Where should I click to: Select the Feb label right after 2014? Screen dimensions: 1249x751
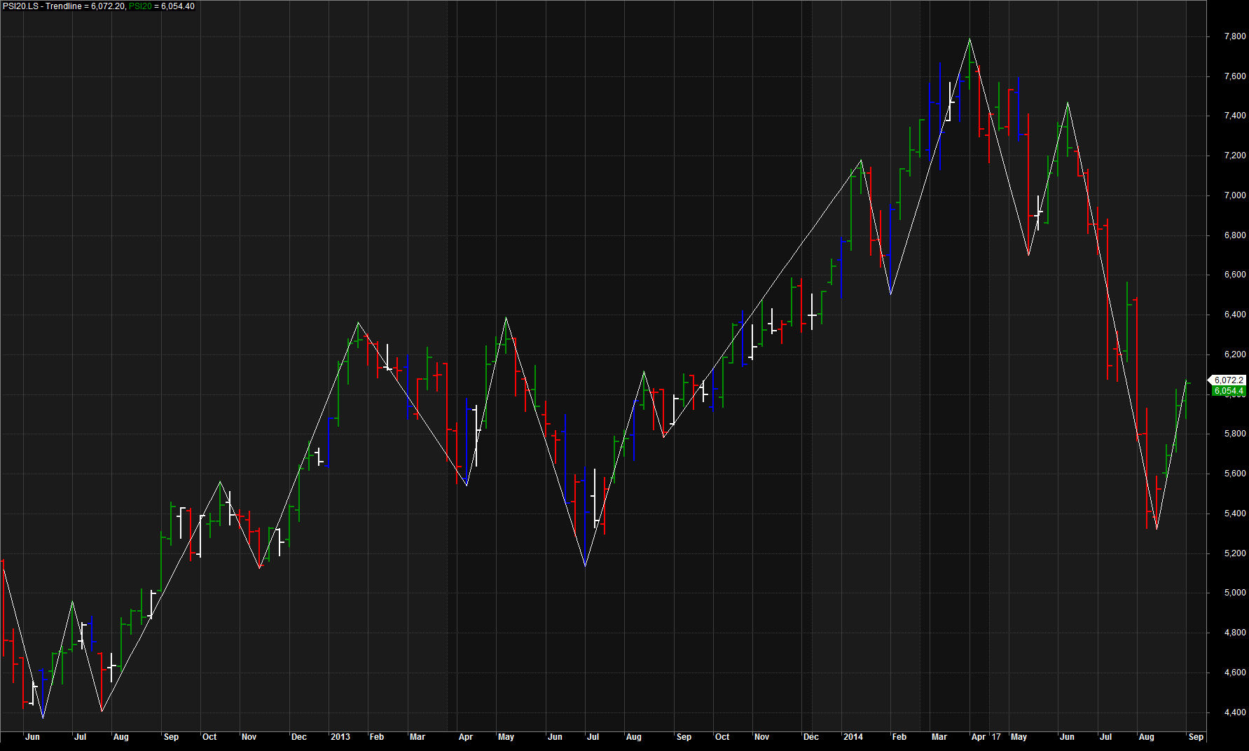[x=899, y=737]
